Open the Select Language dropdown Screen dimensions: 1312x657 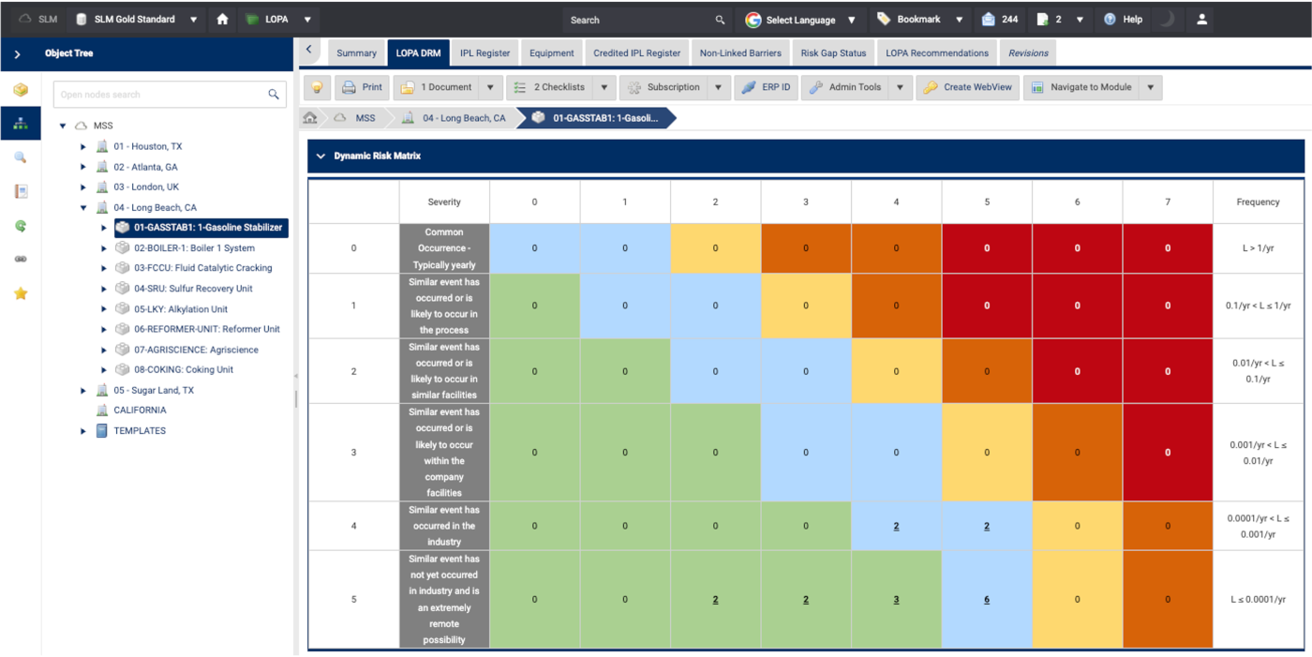point(801,20)
